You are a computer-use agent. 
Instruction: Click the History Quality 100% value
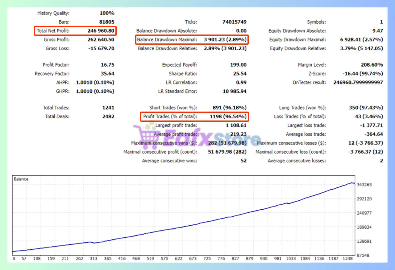(107, 13)
